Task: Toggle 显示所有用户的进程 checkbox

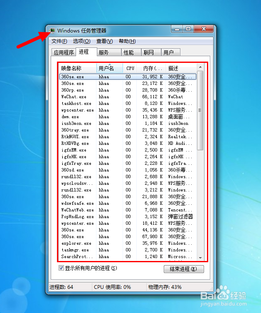Action: 61,268
